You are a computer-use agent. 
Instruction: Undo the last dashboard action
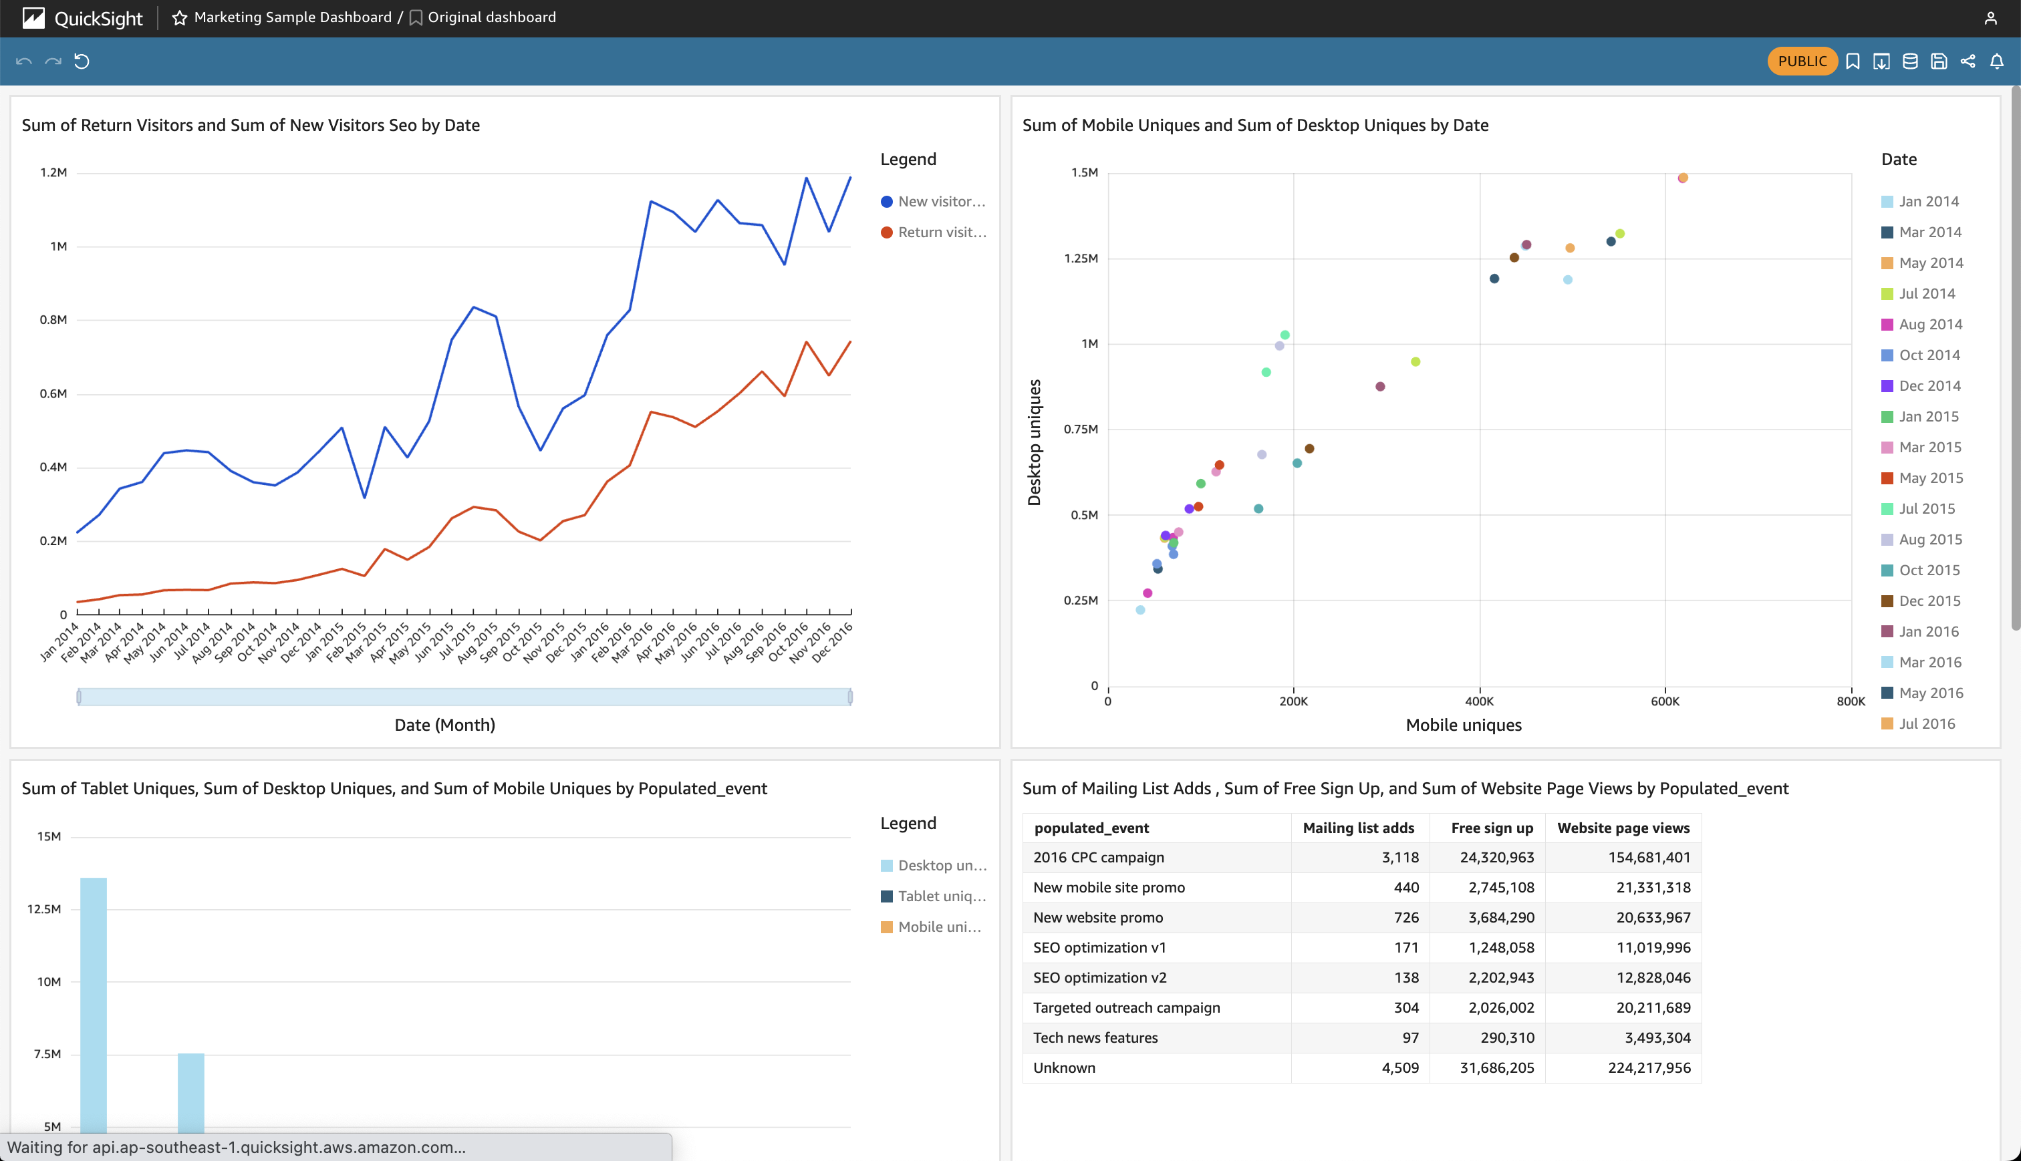[24, 61]
